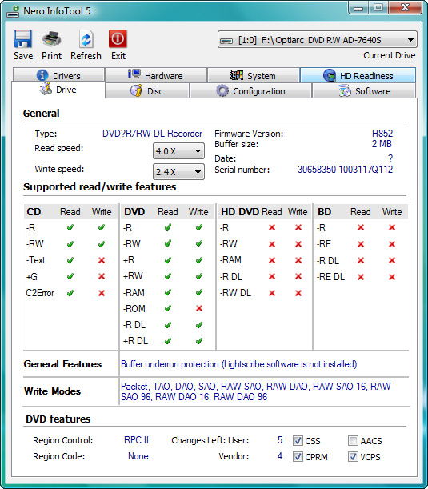
Task: Click the Nero InfoTool title bar icon
Action: [x=13, y=11]
